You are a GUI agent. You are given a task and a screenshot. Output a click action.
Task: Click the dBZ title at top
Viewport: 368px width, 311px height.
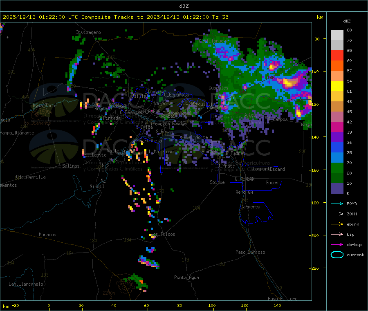184,6
